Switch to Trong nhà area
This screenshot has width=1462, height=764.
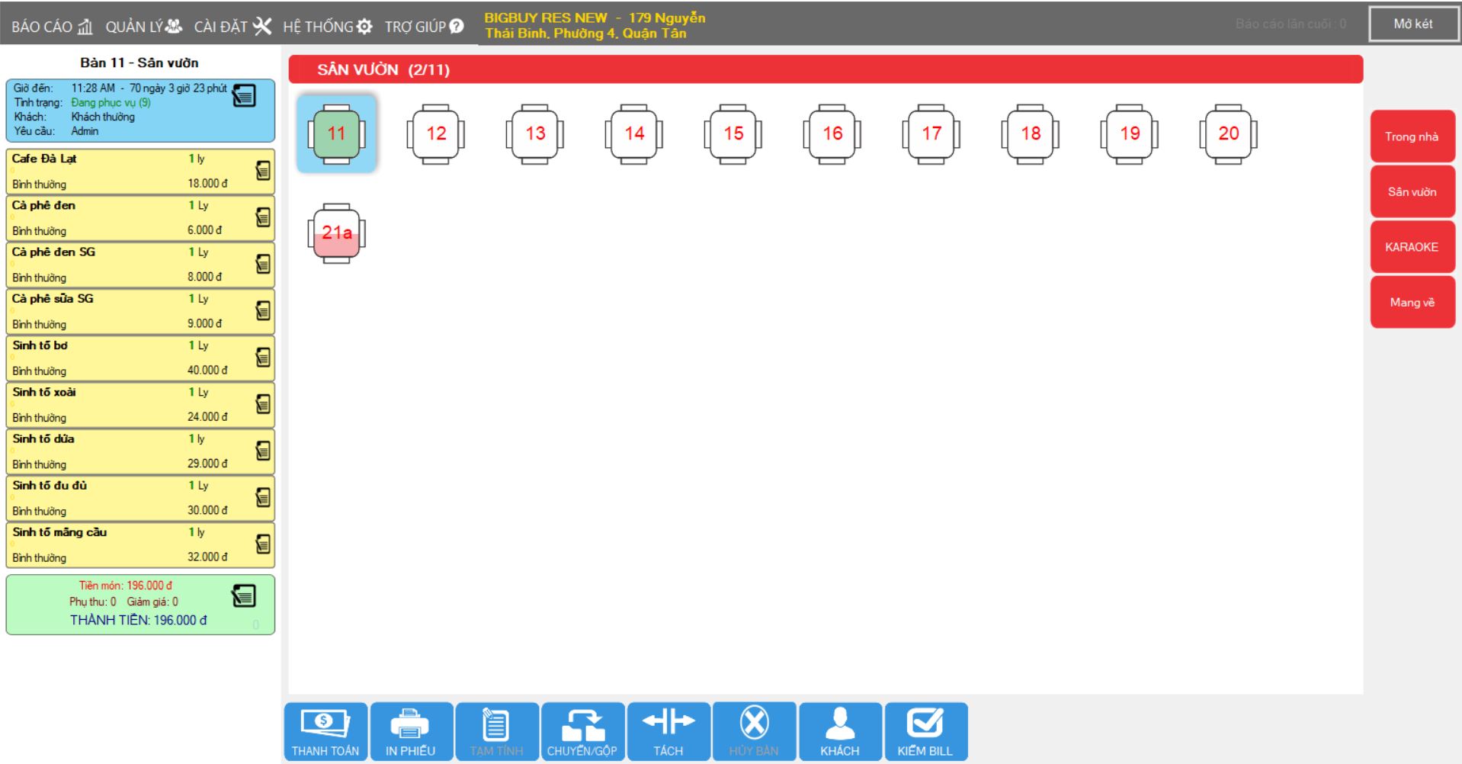pyautogui.click(x=1412, y=136)
